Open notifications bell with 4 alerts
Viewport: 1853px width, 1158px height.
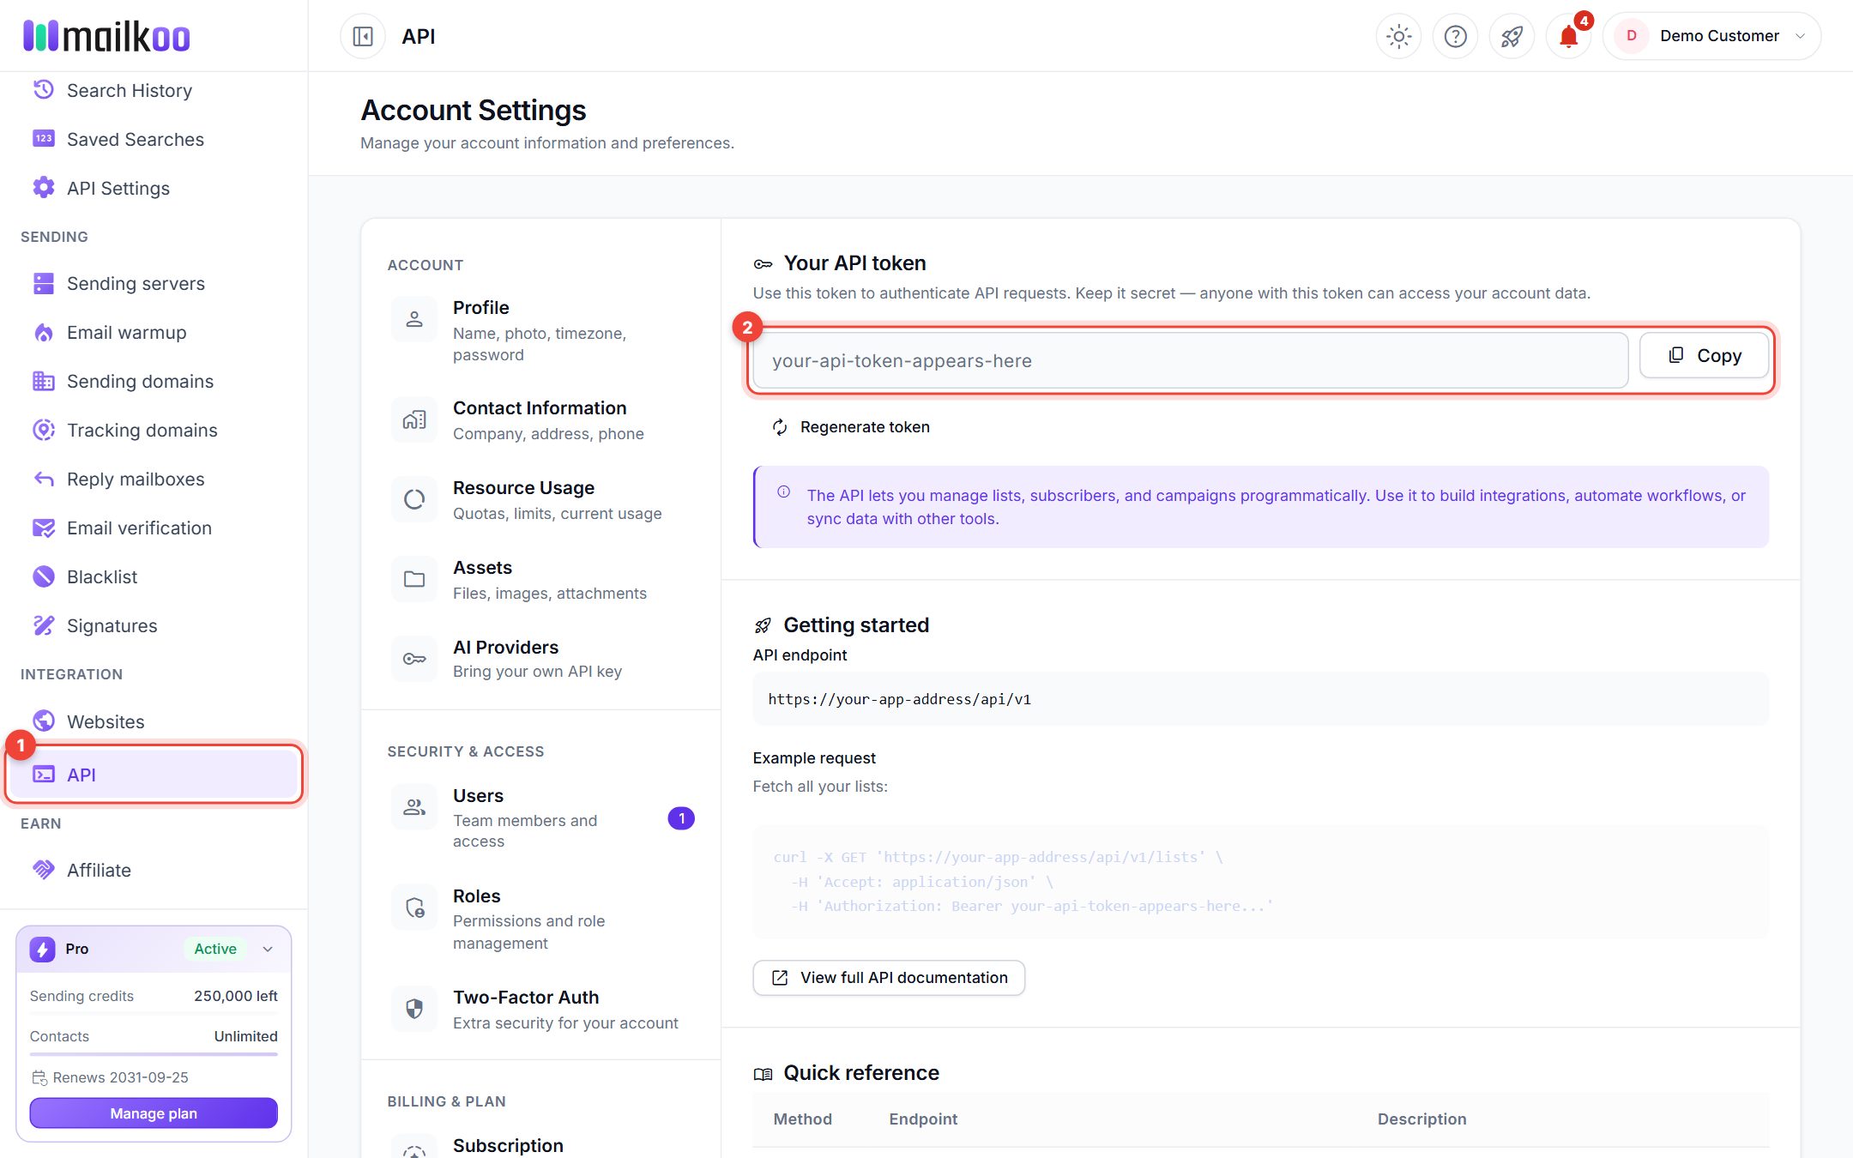point(1568,36)
